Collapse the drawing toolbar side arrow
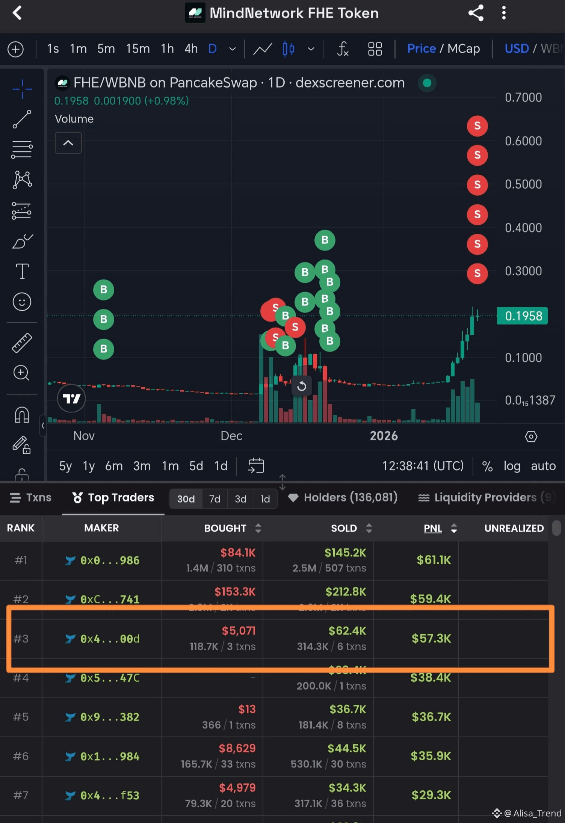The image size is (565, 823). pyautogui.click(x=43, y=426)
